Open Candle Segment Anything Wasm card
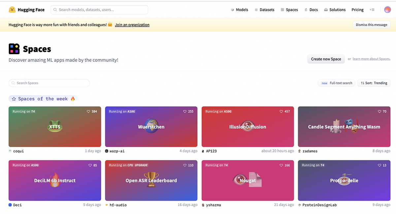This screenshot has width=396, height=214. [344, 126]
